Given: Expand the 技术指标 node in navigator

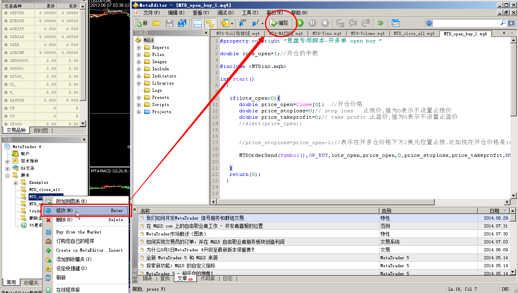Looking at the screenshot, I should [7, 161].
